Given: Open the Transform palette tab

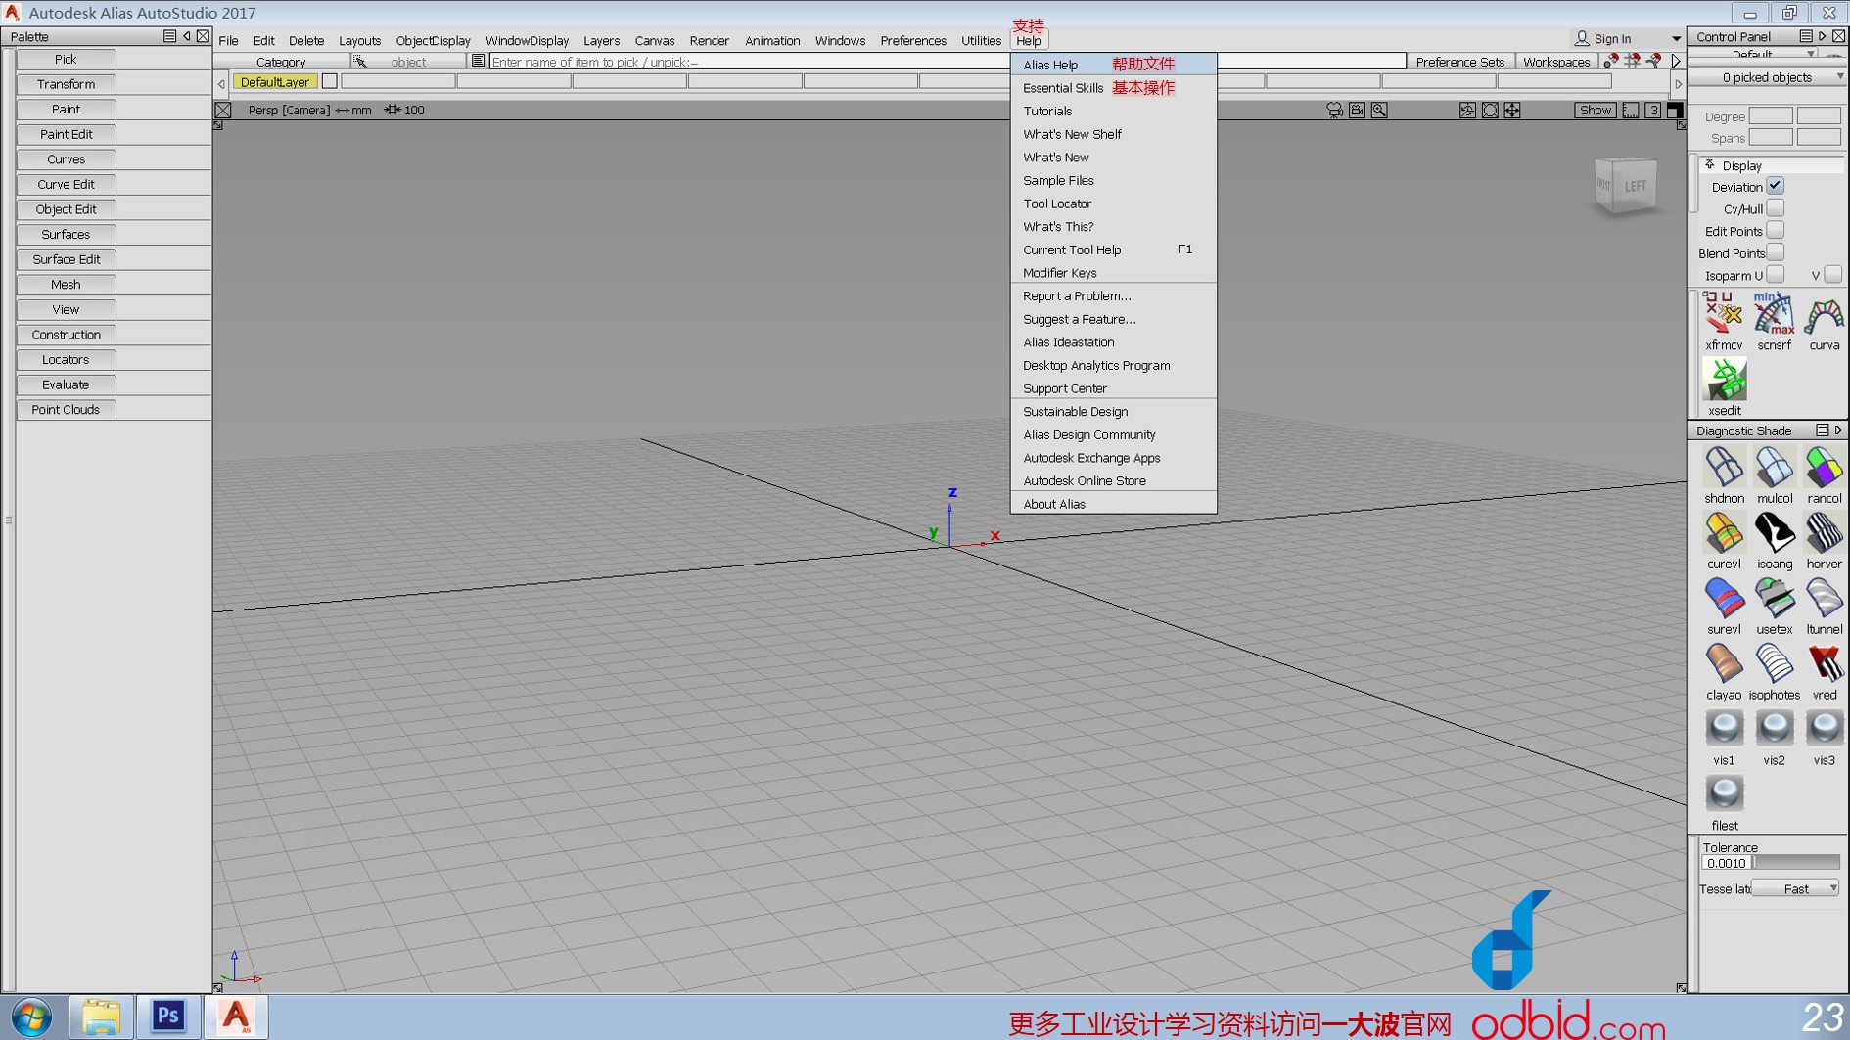Looking at the screenshot, I should (x=66, y=84).
